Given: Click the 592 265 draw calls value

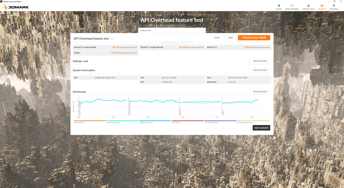Looking at the screenshot, I should point(182,47).
